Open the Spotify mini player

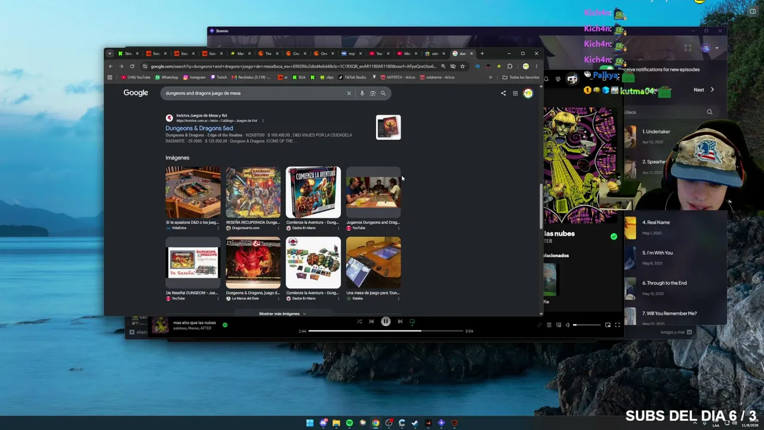(x=608, y=325)
